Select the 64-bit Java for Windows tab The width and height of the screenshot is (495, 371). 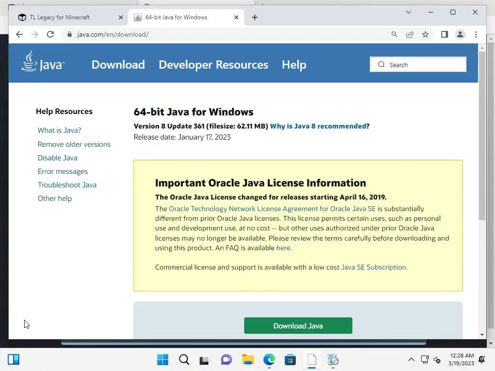pyautogui.click(x=186, y=17)
